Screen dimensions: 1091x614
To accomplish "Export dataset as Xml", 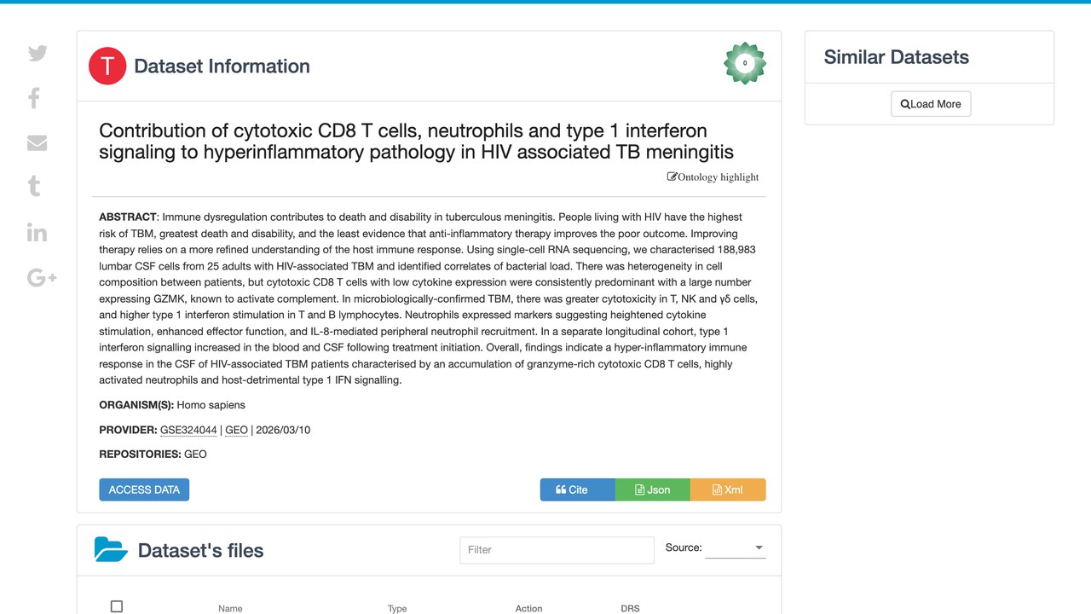I will [x=728, y=489].
